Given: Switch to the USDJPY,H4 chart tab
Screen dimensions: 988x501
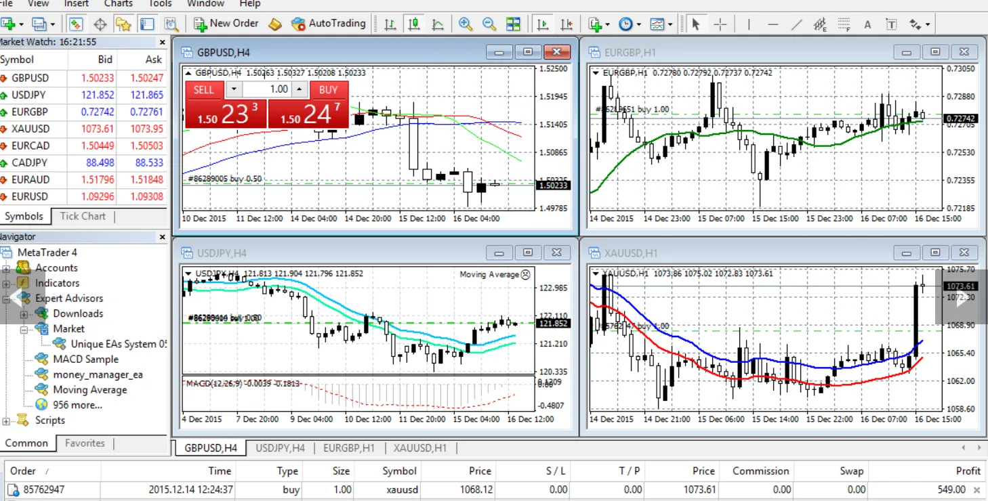Looking at the screenshot, I should pos(280,448).
